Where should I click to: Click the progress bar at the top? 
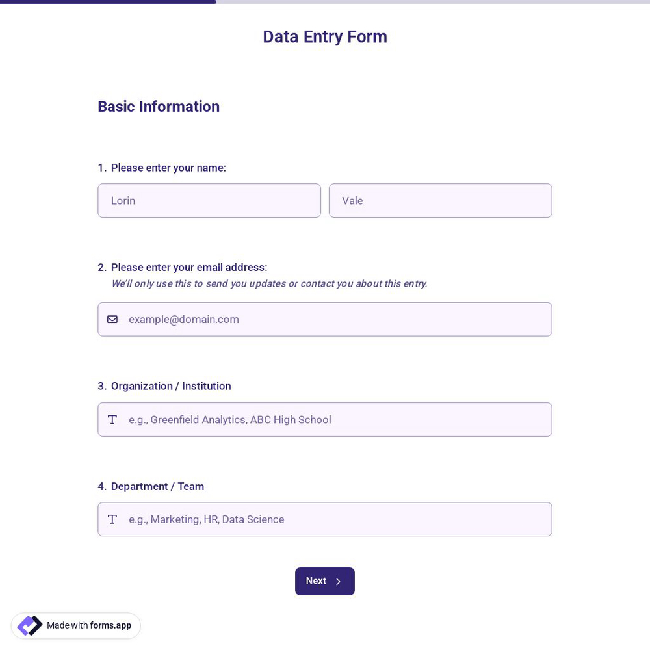click(x=108, y=2)
